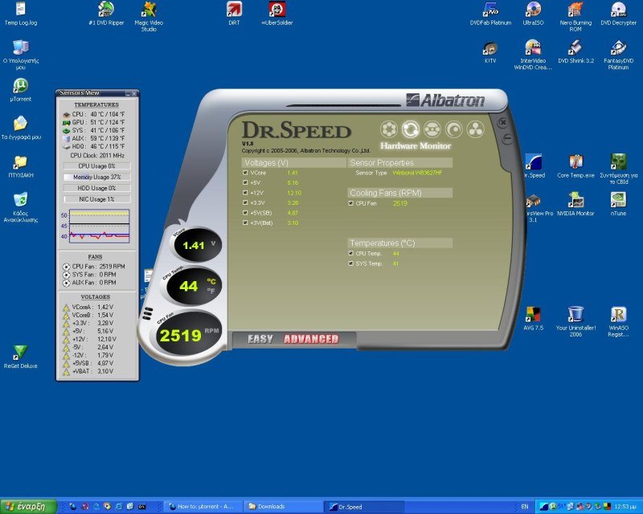Uncheck the CPU Fan checkbox in Cooling Fans
The height and width of the screenshot is (514, 643).
(x=351, y=203)
